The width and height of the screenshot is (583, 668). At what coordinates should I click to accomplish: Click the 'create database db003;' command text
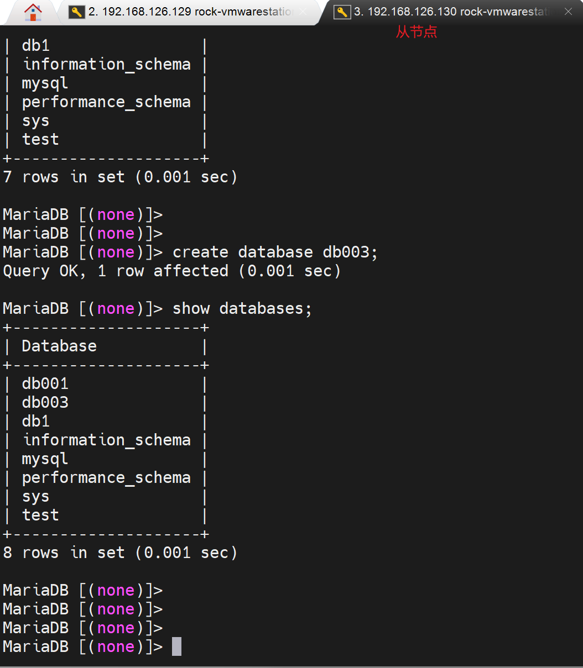[x=275, y=252]
